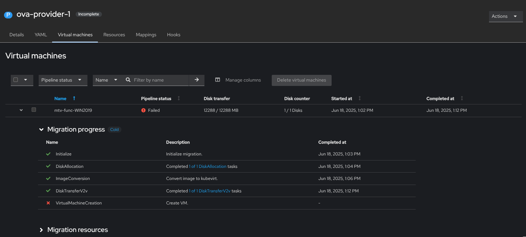
Task: Collapse the Migration progress section
Action: 41,130
